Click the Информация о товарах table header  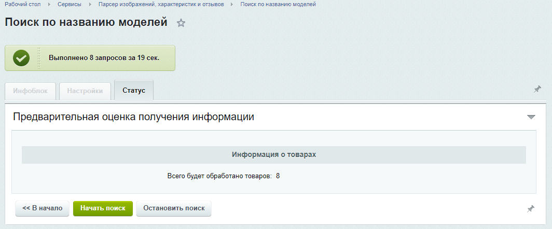pyautogui.click(x=274, y=155)
